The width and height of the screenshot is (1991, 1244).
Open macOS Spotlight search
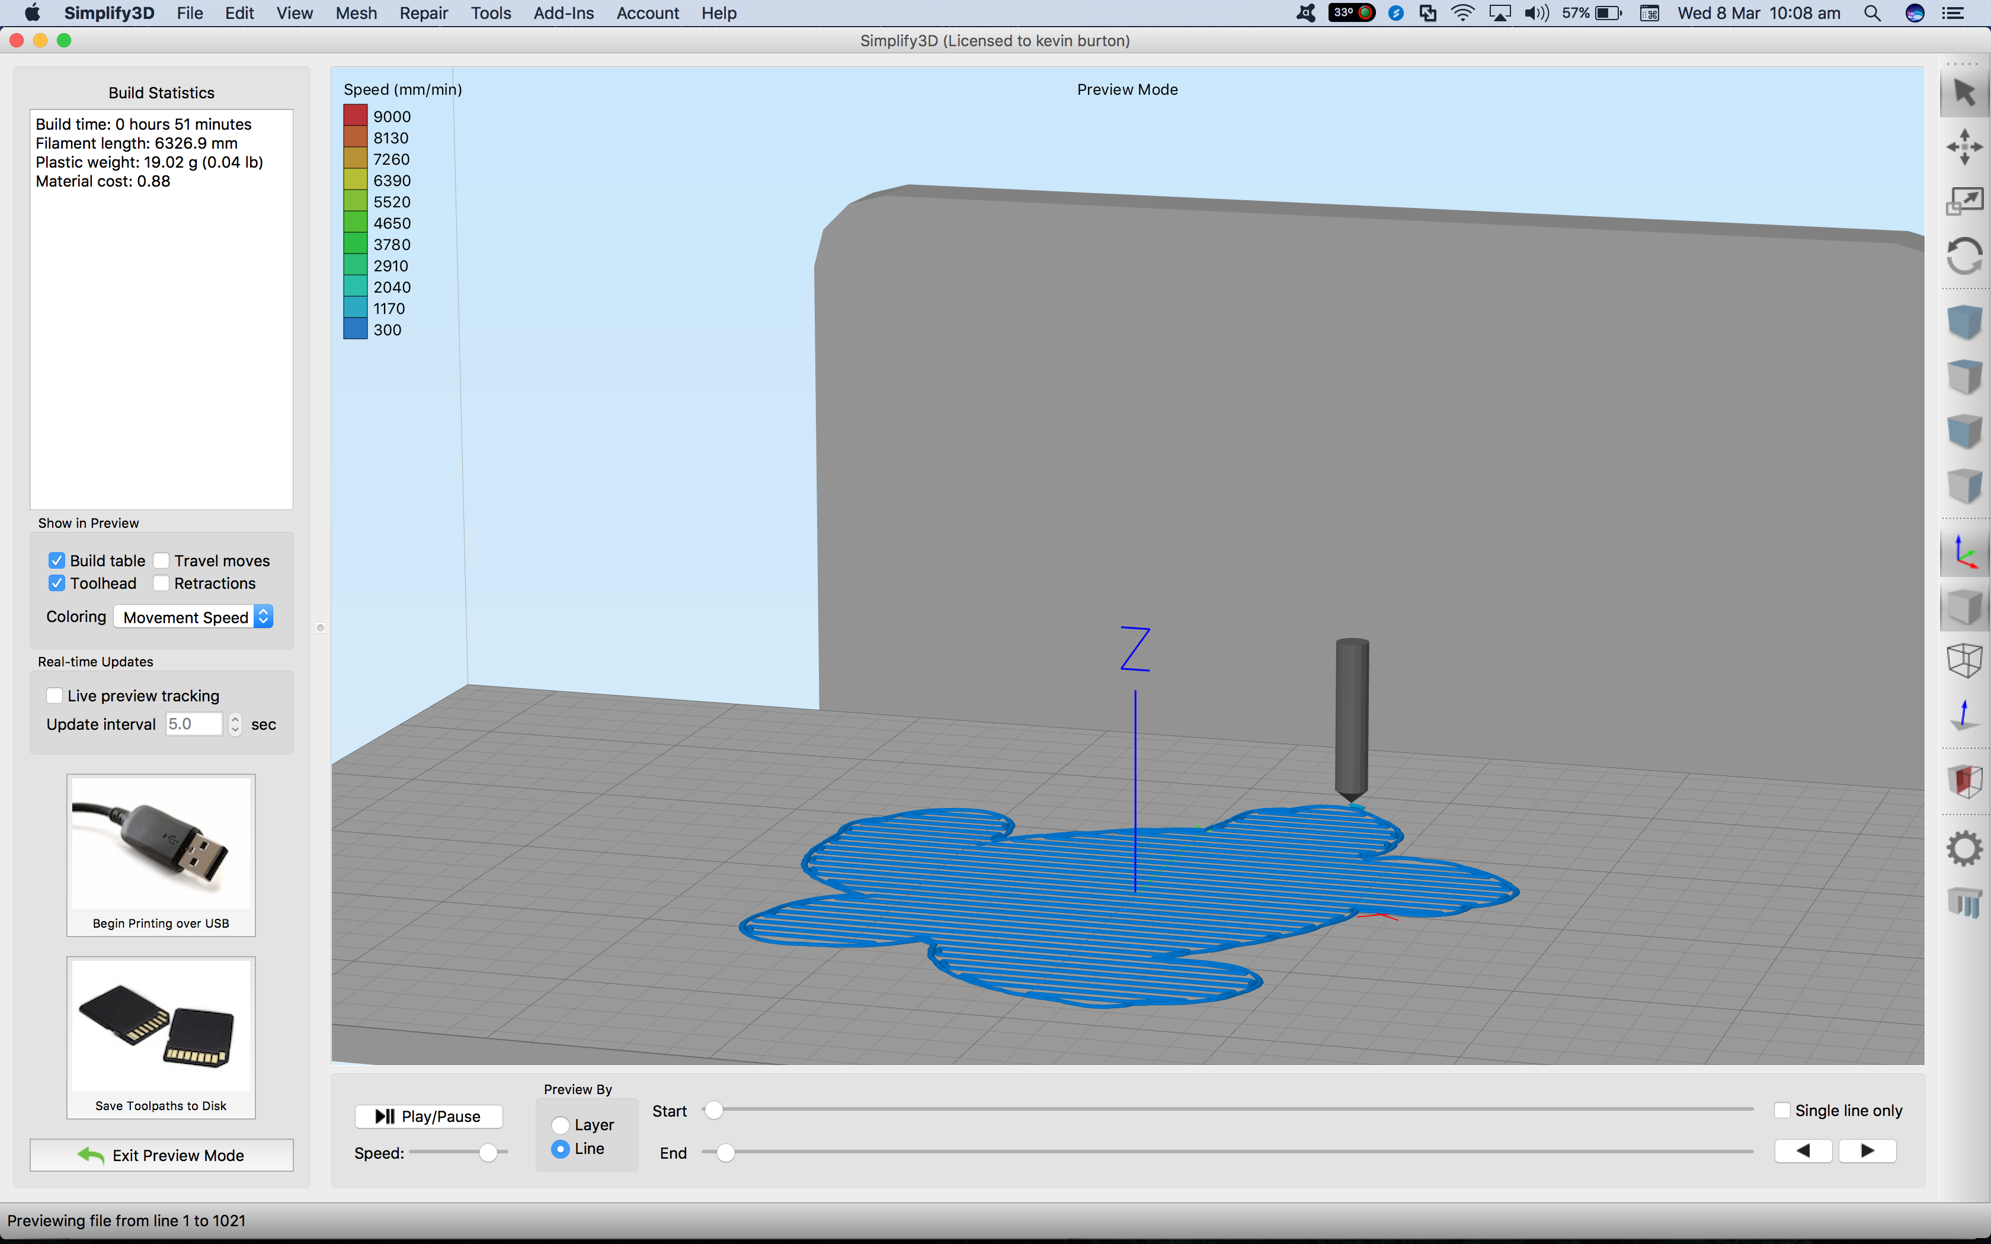click(x=1872, y=13)
